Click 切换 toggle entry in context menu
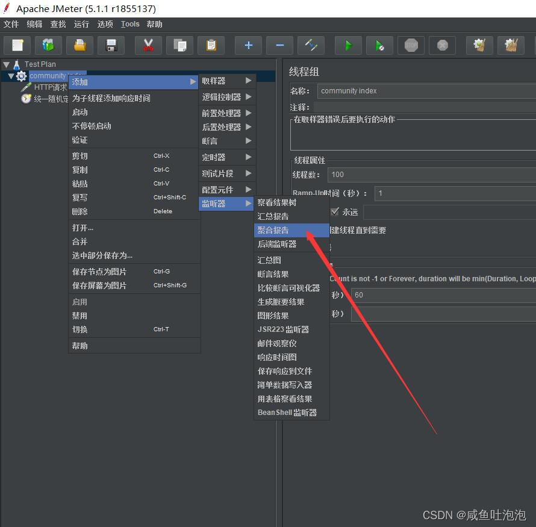The width and height of the screenshot is (536, 527). 134,330
